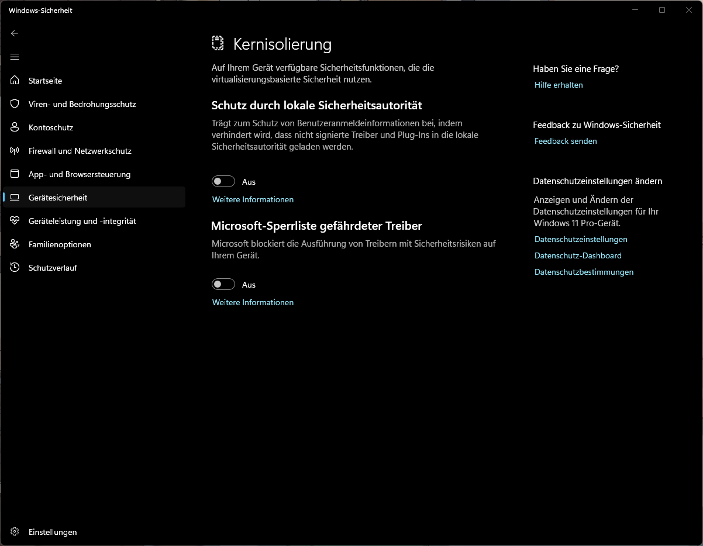Screen dimensions: 703x546
Task: Open the hamburger navigation menu
Action: [x=15, y=57]
